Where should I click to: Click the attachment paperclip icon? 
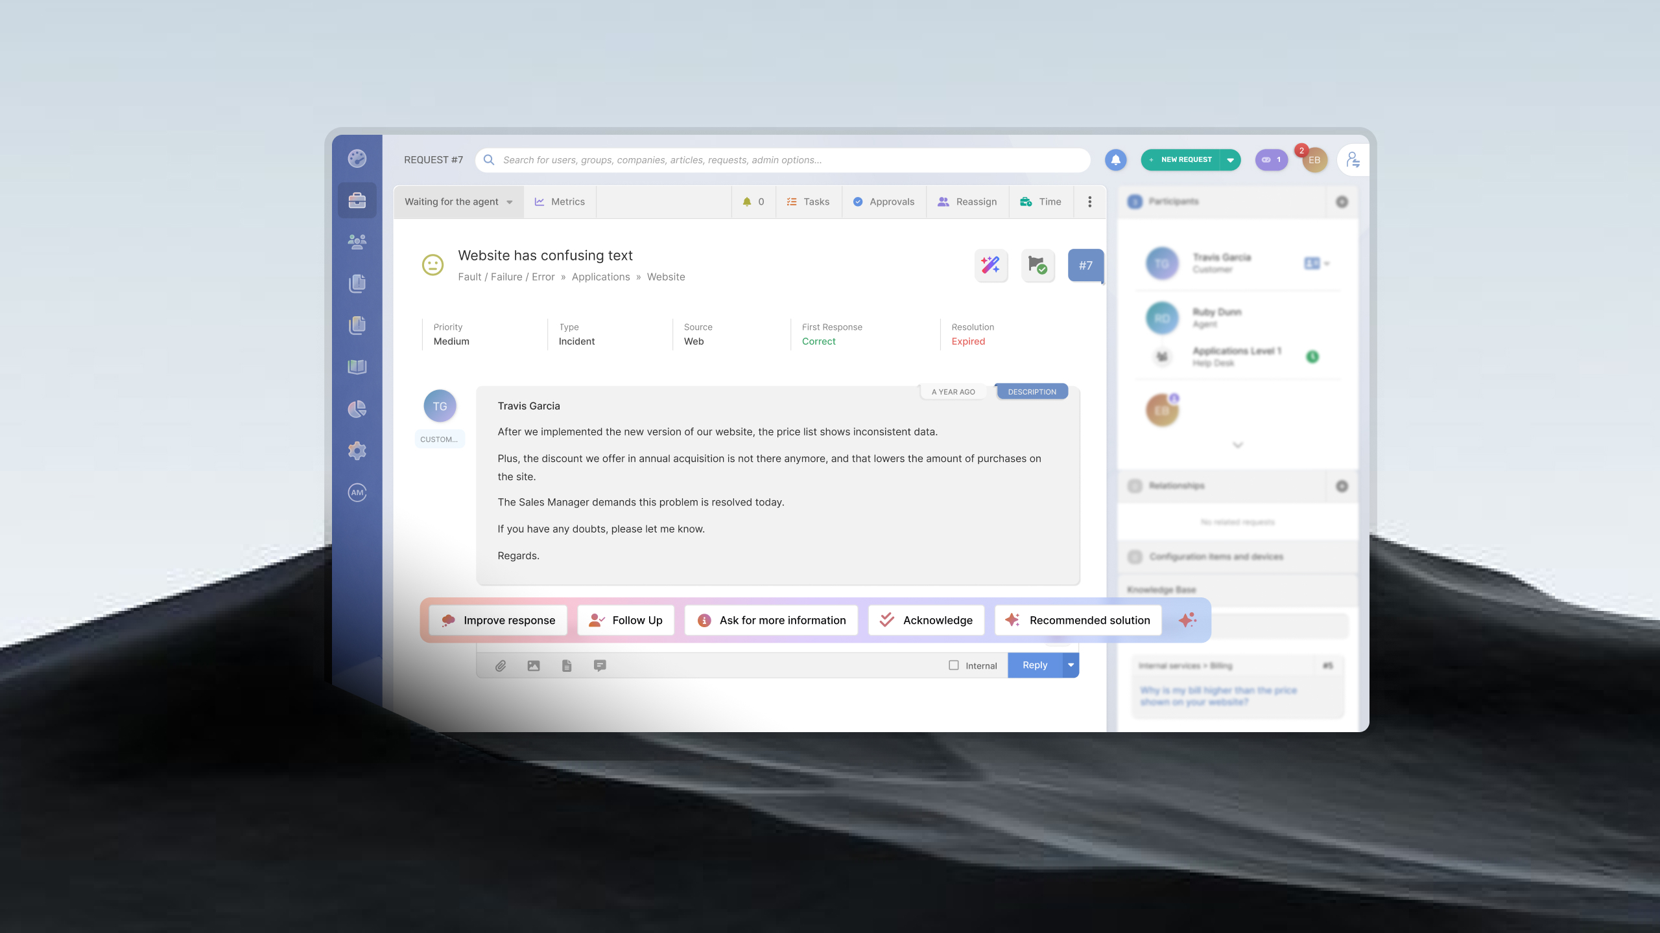click(501, 665)
